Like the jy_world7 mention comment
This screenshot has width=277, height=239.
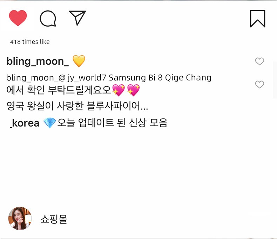pos(259,84)
